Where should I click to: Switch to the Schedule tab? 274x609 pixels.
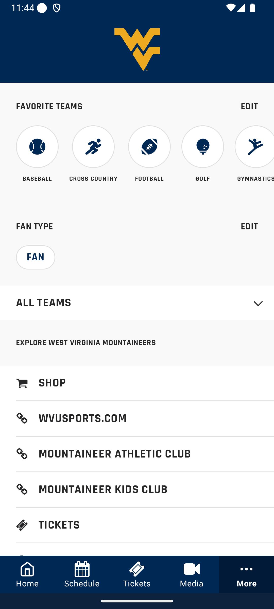(82, 574)
